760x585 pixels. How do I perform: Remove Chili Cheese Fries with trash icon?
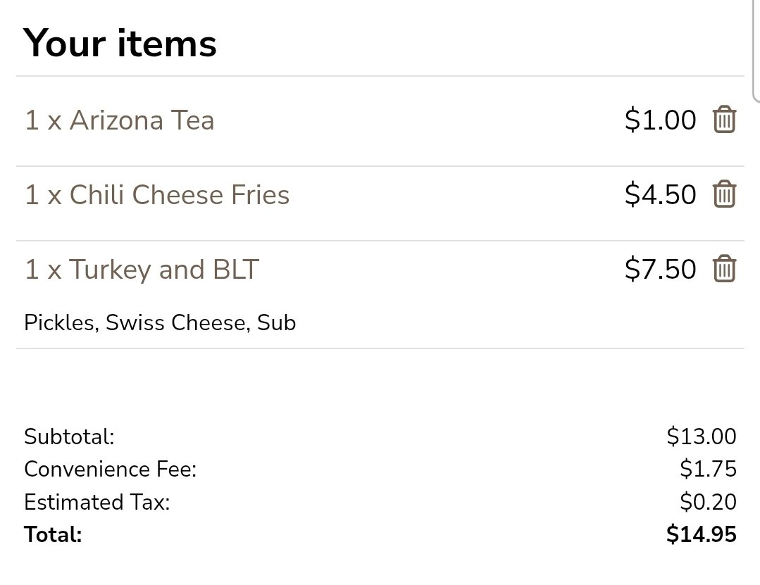pos(724,194)
